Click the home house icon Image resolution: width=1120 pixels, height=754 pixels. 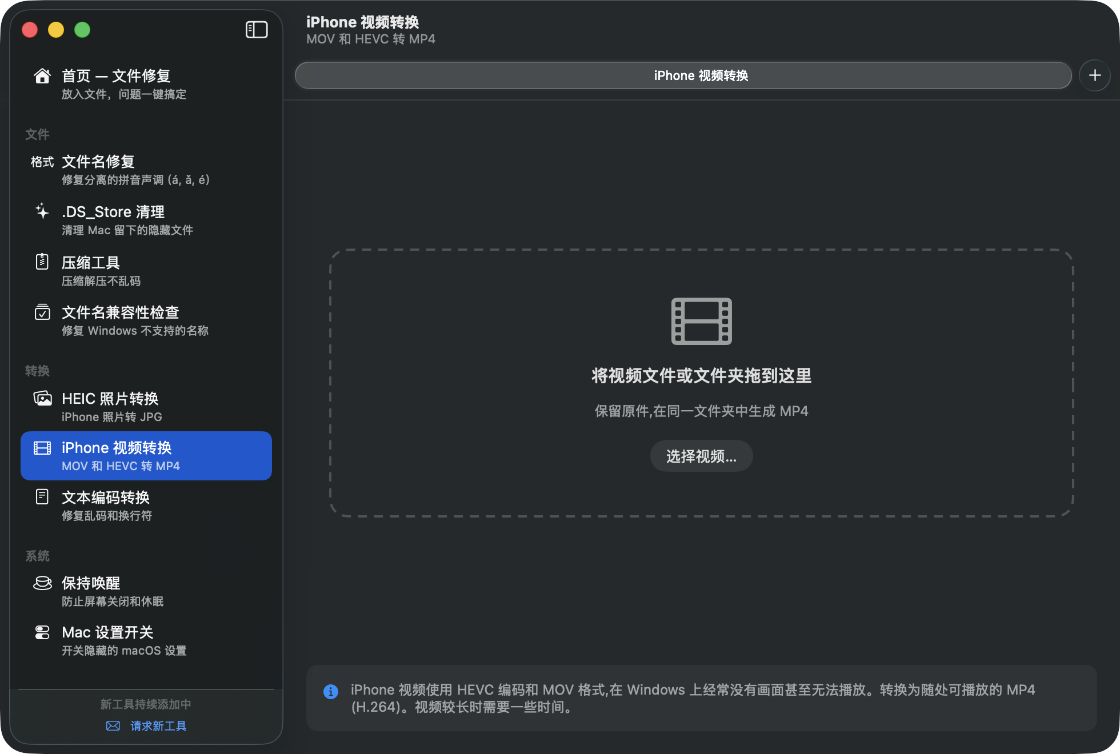pyautogui.click(x=42, y=76)
